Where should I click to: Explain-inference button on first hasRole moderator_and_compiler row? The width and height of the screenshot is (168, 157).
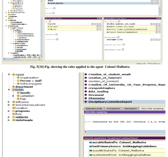click(x=151, y=24)
